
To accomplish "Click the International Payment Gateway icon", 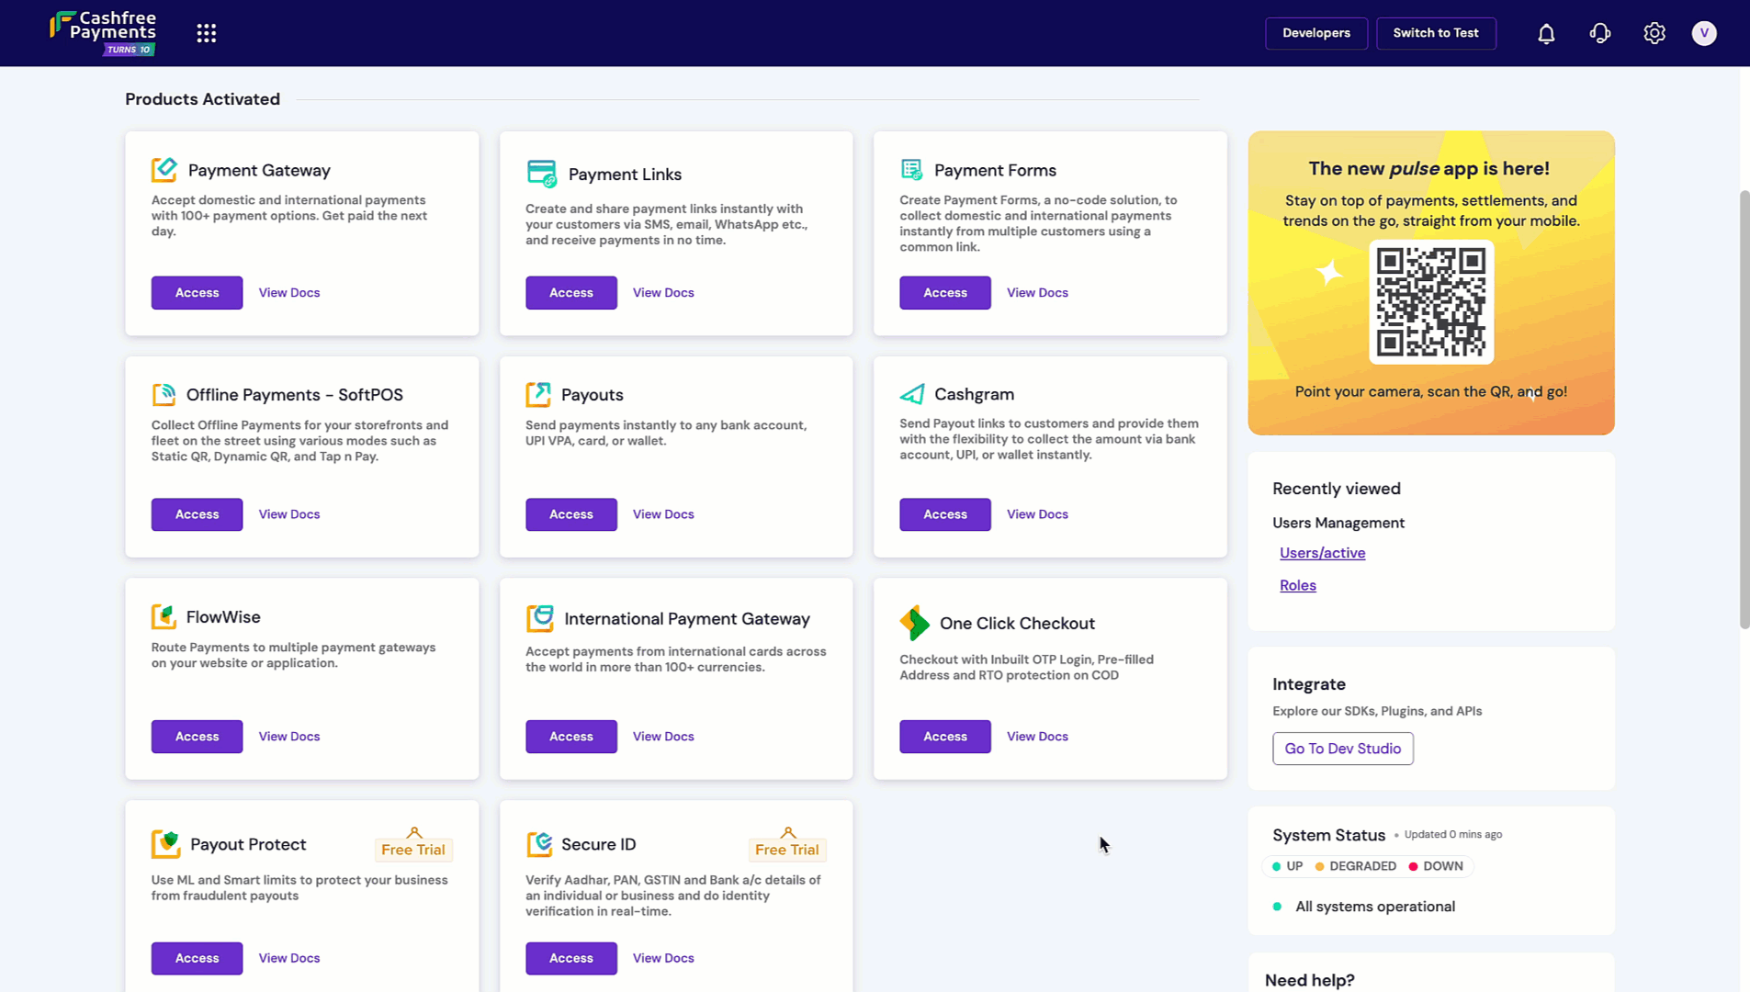I will [540, 619].
